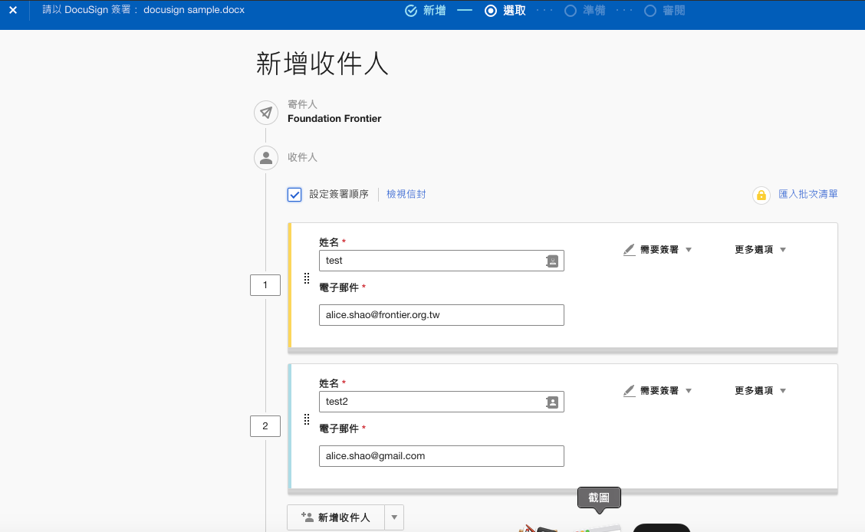Screen dimensions: 865x532
Task: Open address book for recipient test
Action: (x=551, y=261)
